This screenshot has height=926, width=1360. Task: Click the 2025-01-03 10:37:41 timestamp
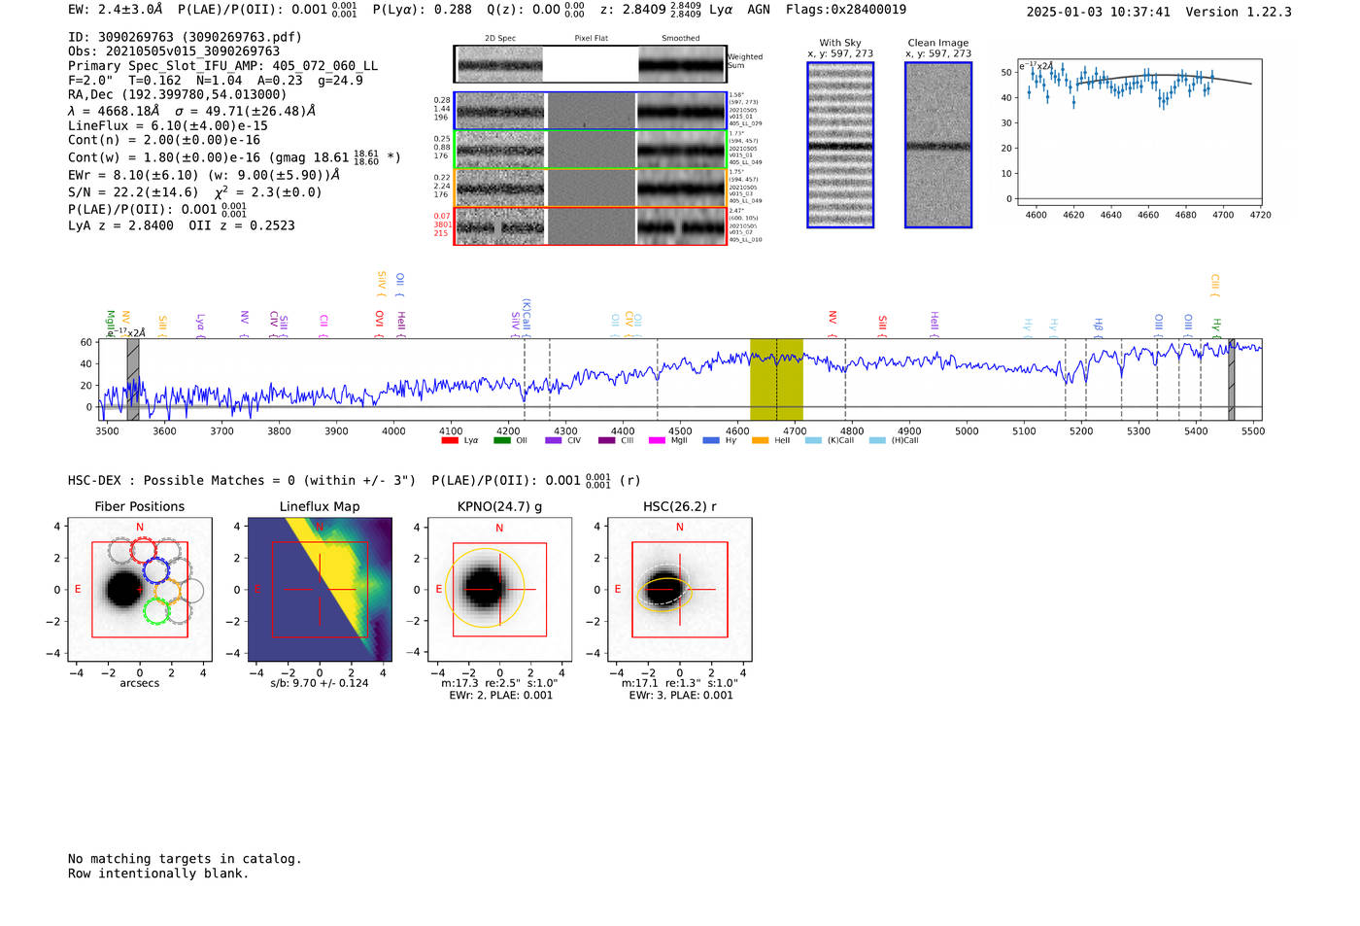(1099, 12)
